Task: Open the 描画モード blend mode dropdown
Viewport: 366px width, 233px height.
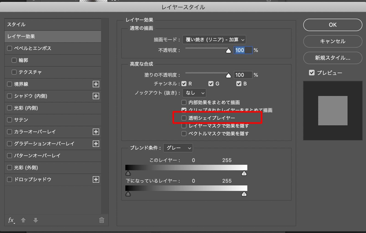Action: coord(214,40)
